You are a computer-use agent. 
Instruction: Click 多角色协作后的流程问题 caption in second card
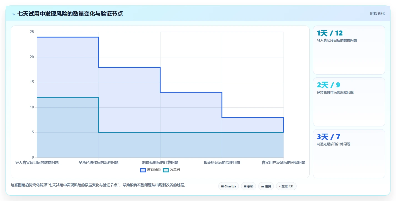coord(335,92)
